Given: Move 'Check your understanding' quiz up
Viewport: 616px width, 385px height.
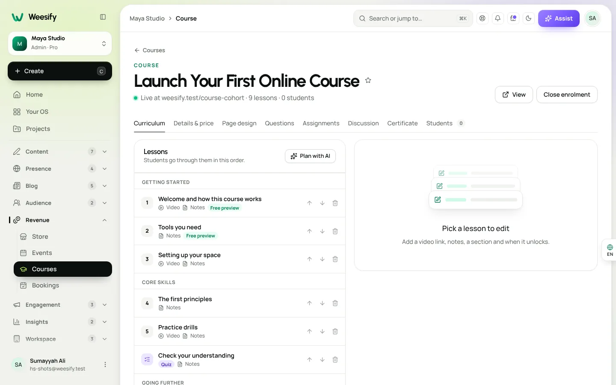Looking at the screenshot, I should tap(309, 360).
